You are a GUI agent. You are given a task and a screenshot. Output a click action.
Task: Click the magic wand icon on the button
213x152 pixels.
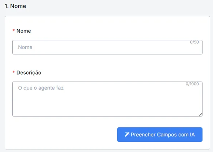[127, 135]
